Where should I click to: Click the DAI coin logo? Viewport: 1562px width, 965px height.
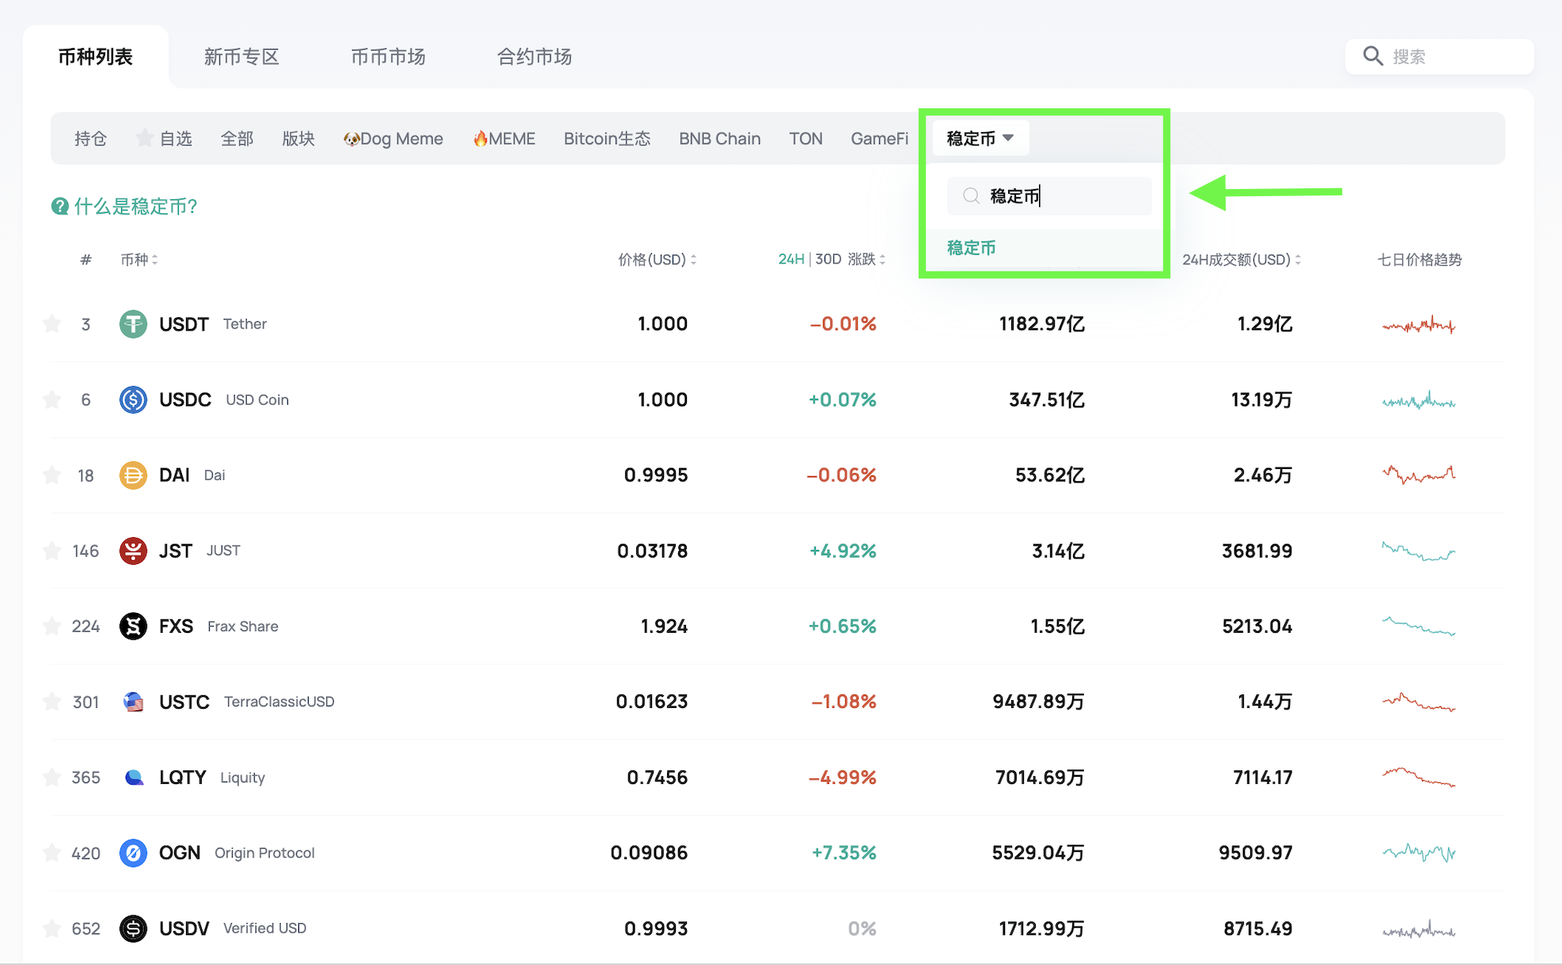(x=133, y=475)
